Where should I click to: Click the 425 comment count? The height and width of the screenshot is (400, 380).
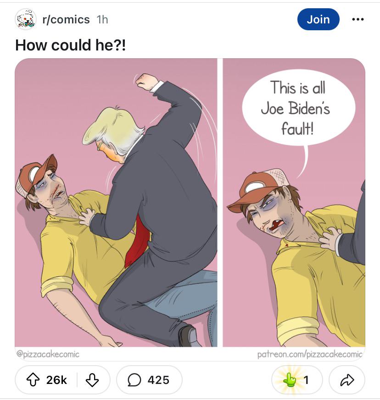coord(158,380)
